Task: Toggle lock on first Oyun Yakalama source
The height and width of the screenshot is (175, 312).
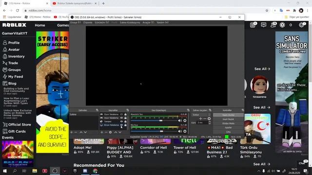Action: (x=125, y=114)
